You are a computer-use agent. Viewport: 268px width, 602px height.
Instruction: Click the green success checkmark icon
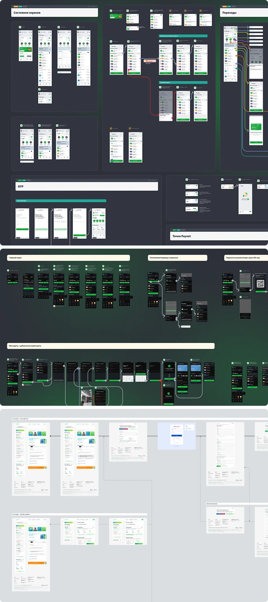pos(168,394)
